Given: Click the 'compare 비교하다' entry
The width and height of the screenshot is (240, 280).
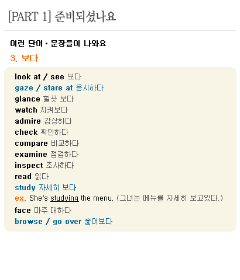Looking at the screenshot, I should pyautogui.click(x=47, y=143).
